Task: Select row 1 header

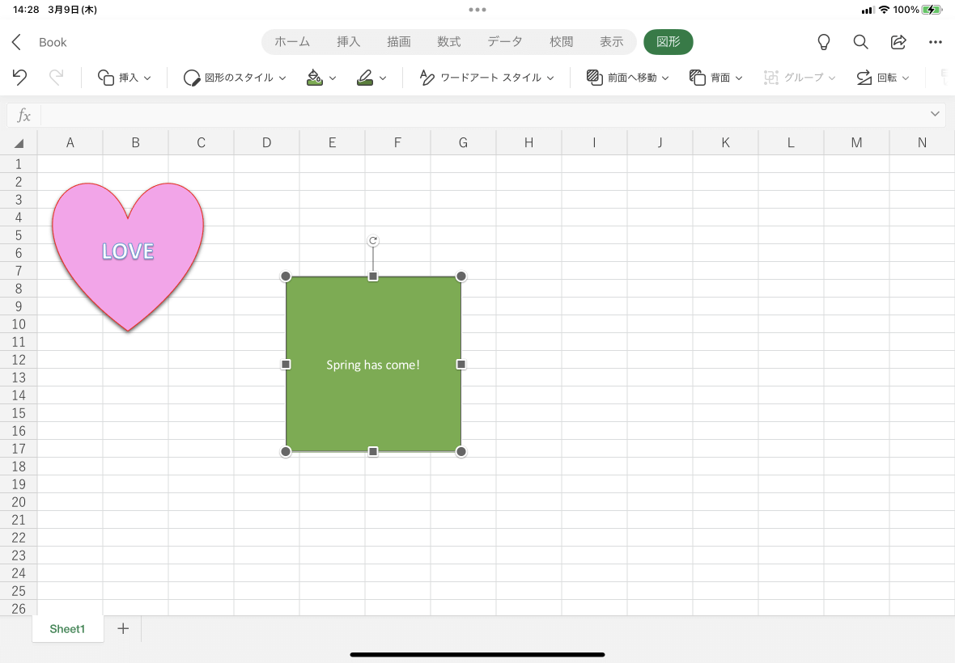Action: click(19, 163)
